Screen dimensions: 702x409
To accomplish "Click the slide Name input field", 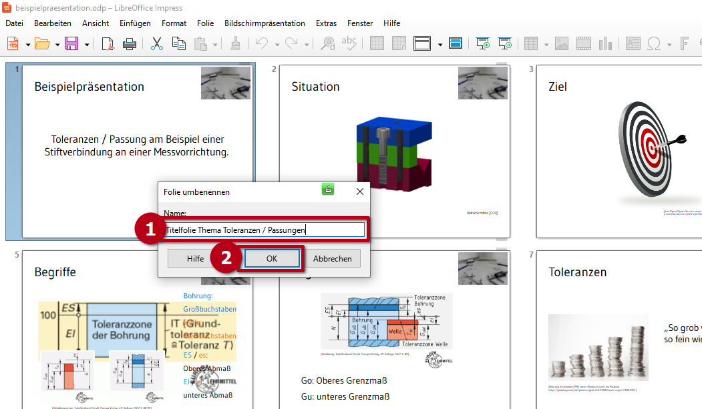I will click(x=265, y=230).
